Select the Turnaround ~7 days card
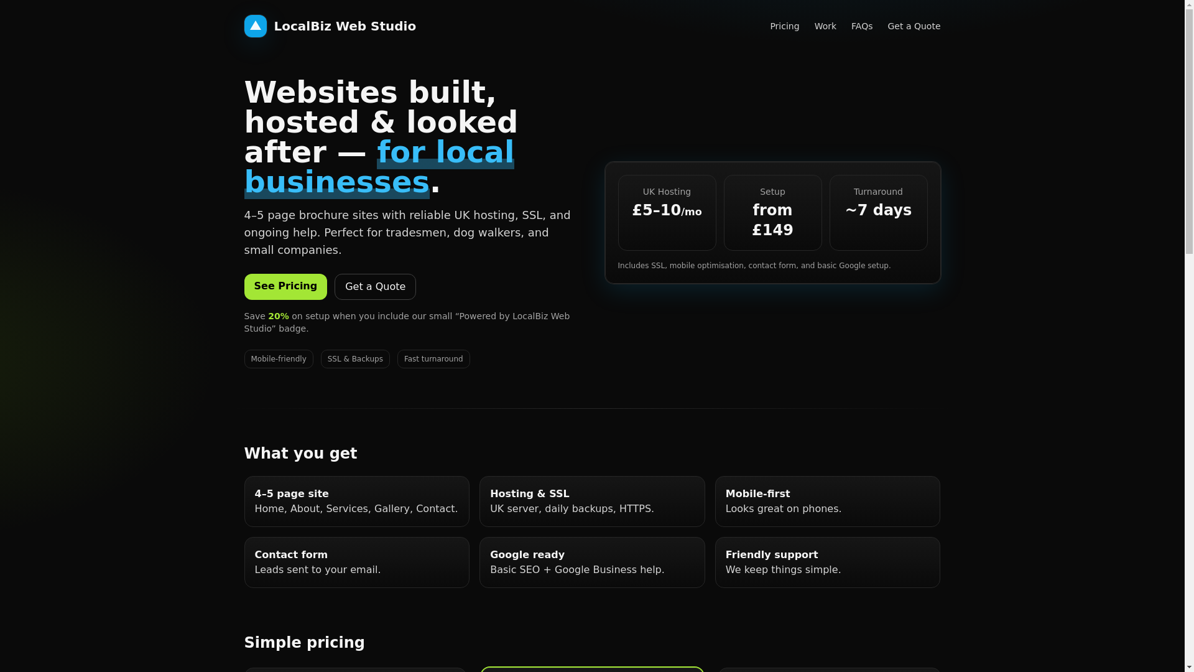This screenshot has height=672, width=1194. (878, 212)
